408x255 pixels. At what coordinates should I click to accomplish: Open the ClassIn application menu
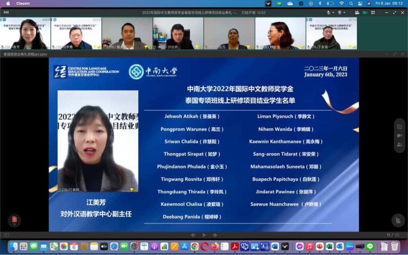pos(23,3)
